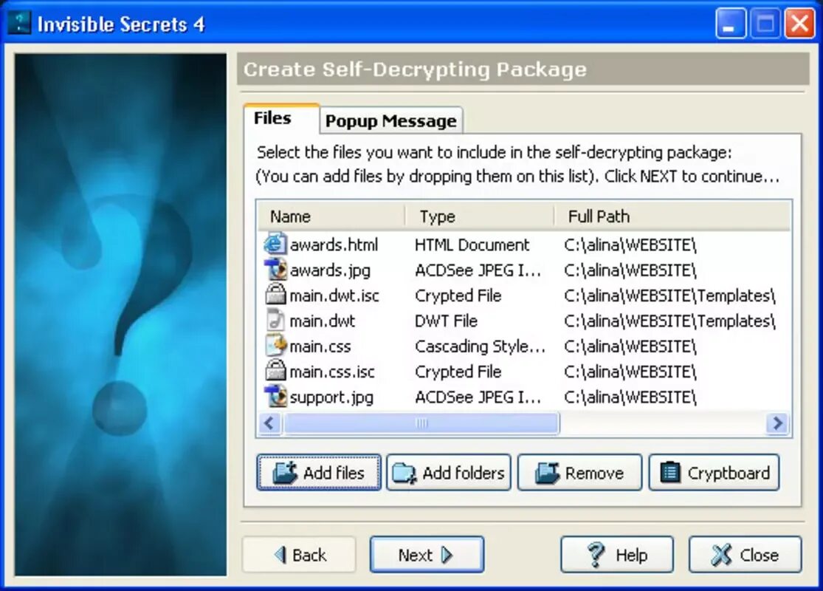Click the Add folders button

[x=449, y=473]
